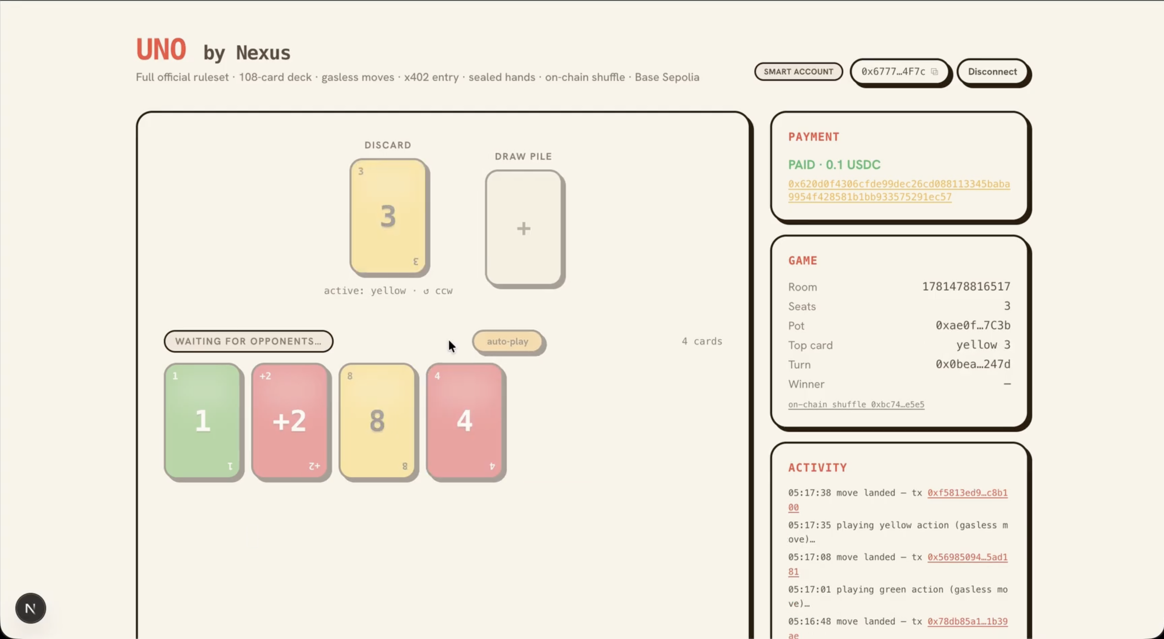Image resolution: width=1164 pixels, height=639 pixels.
Task: Click the Disconnect button
Action: 992,72
